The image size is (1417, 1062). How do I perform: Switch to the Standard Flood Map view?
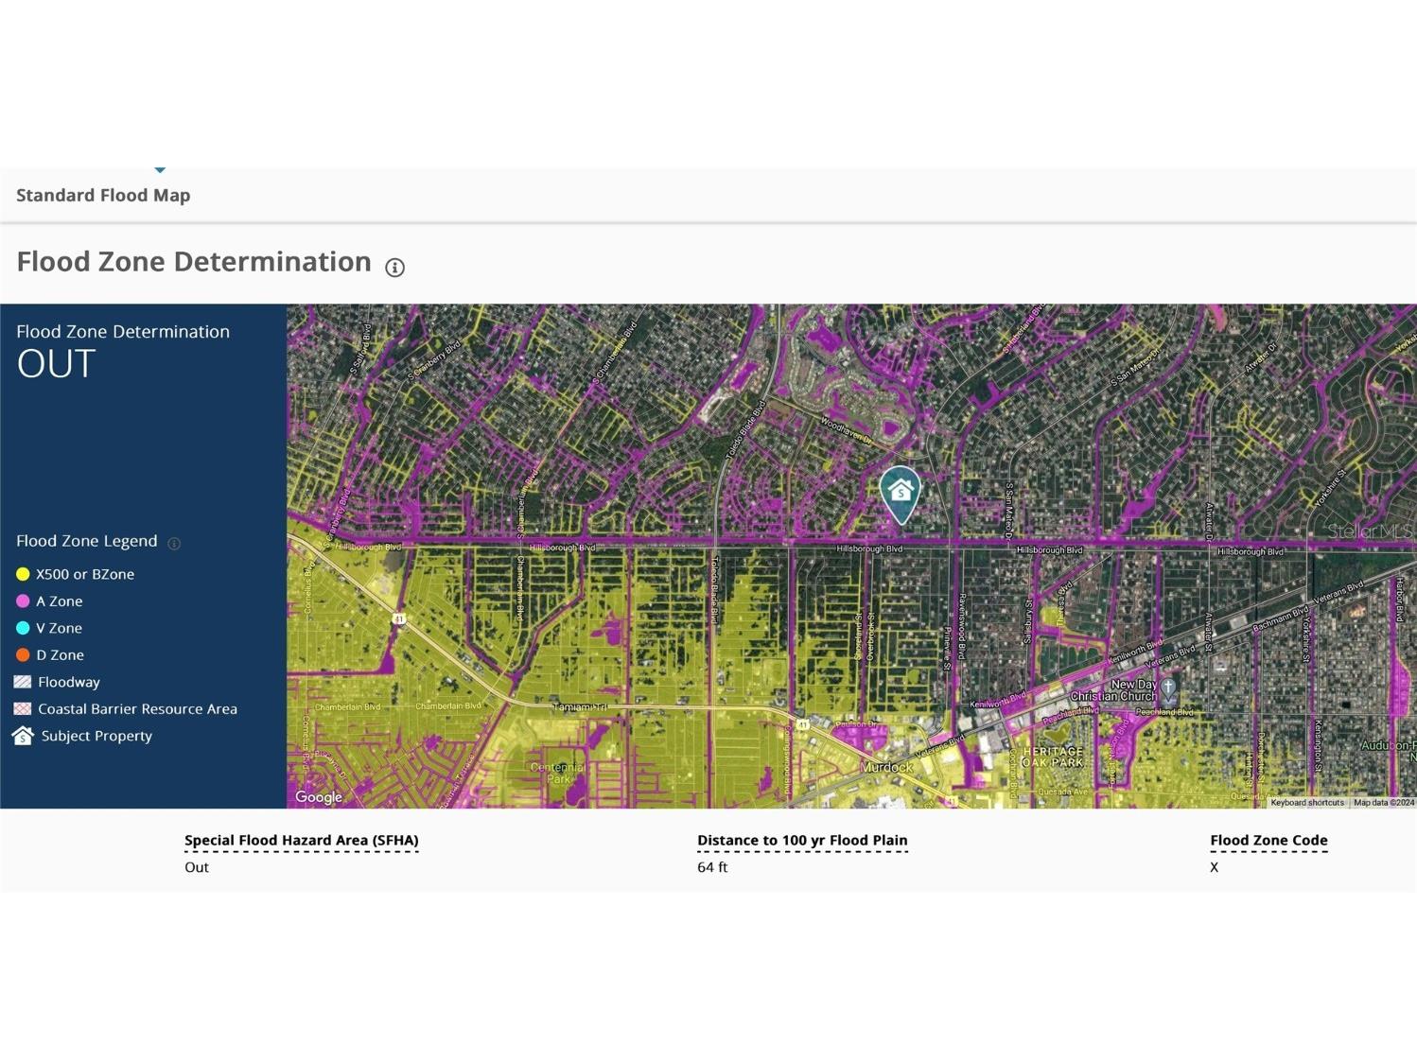pos(103,195)
